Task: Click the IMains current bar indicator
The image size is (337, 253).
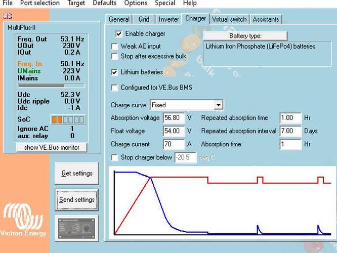Action: pyautogui.click(x=52, y=86)
